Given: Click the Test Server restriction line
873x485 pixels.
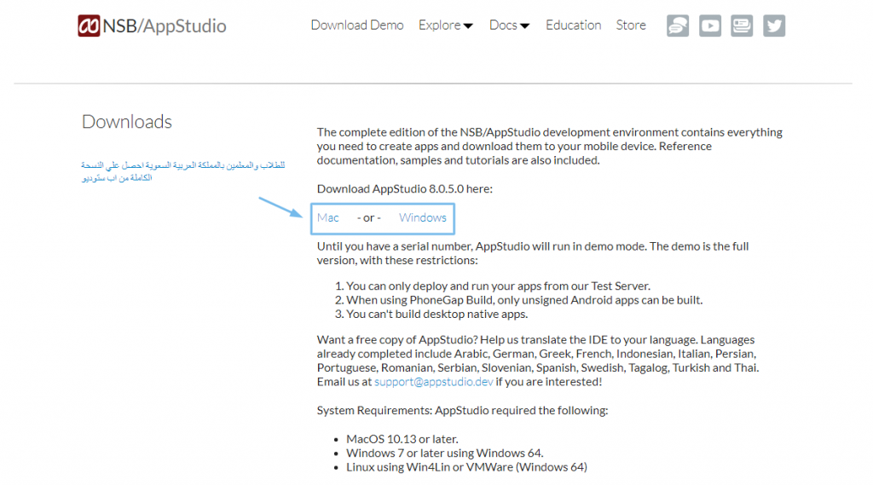Looking at the screenshot, I should click(498, 286).
